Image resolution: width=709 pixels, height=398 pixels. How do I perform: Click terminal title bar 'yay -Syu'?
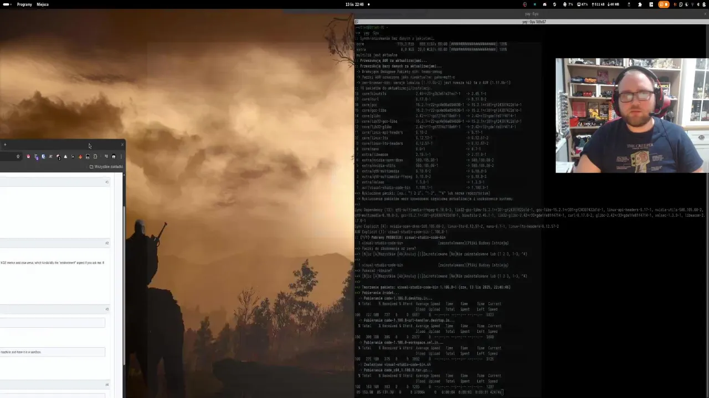coord(532,22)
